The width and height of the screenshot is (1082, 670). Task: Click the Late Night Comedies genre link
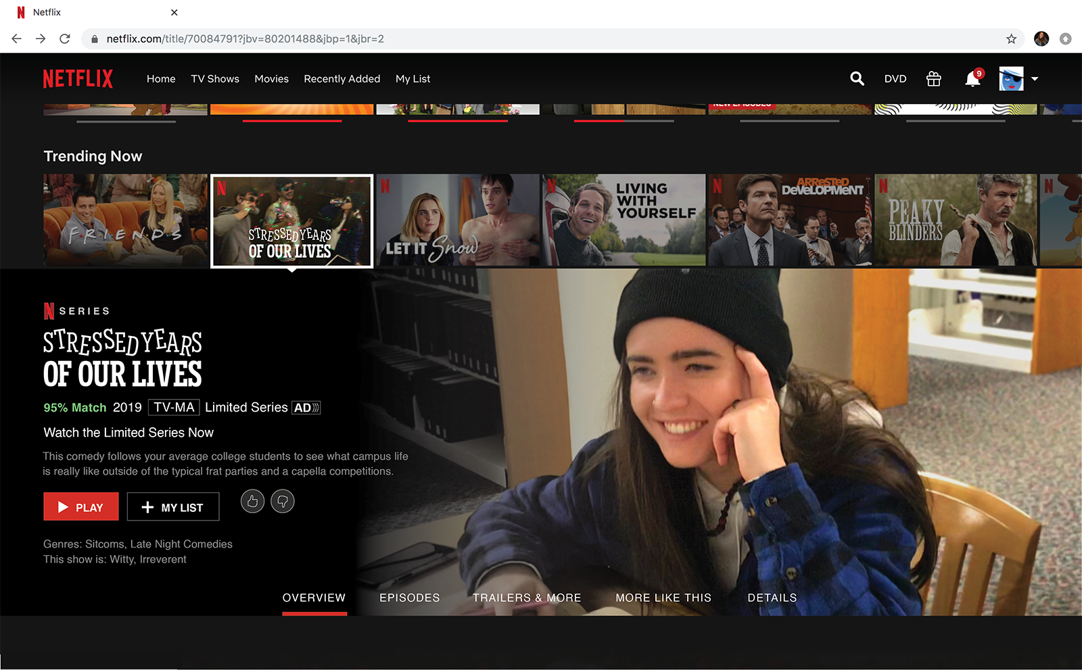(181, 544)
